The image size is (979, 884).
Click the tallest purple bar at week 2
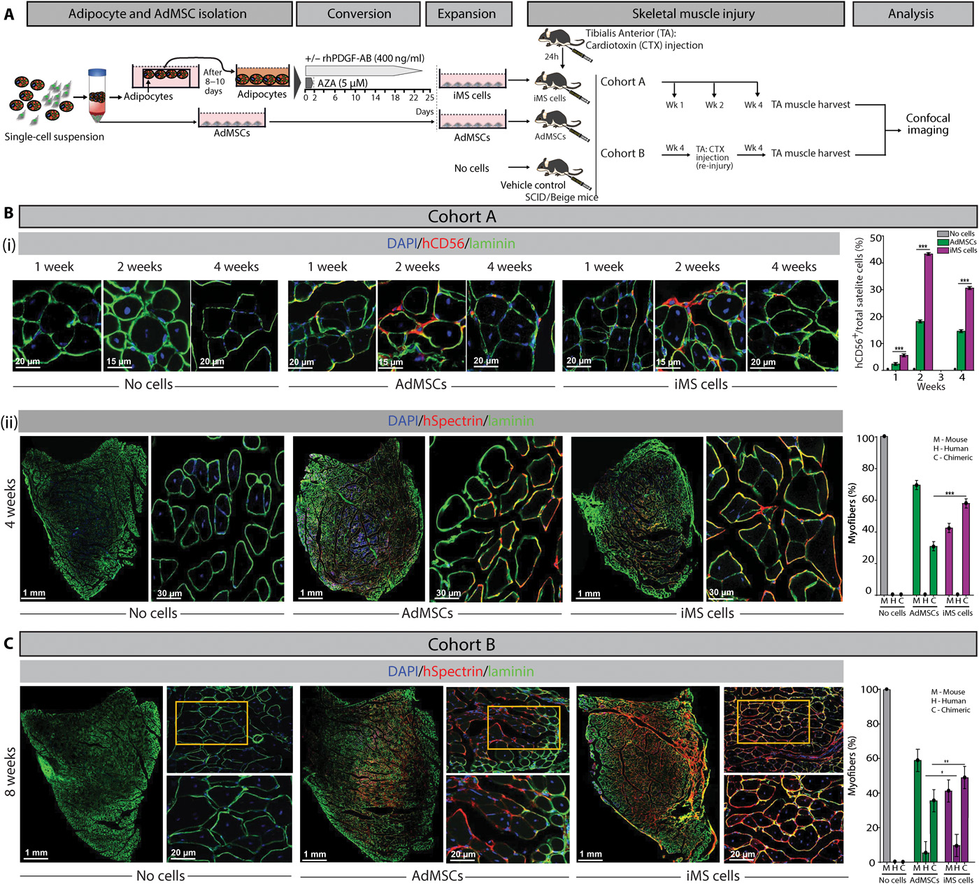point(928,311)
